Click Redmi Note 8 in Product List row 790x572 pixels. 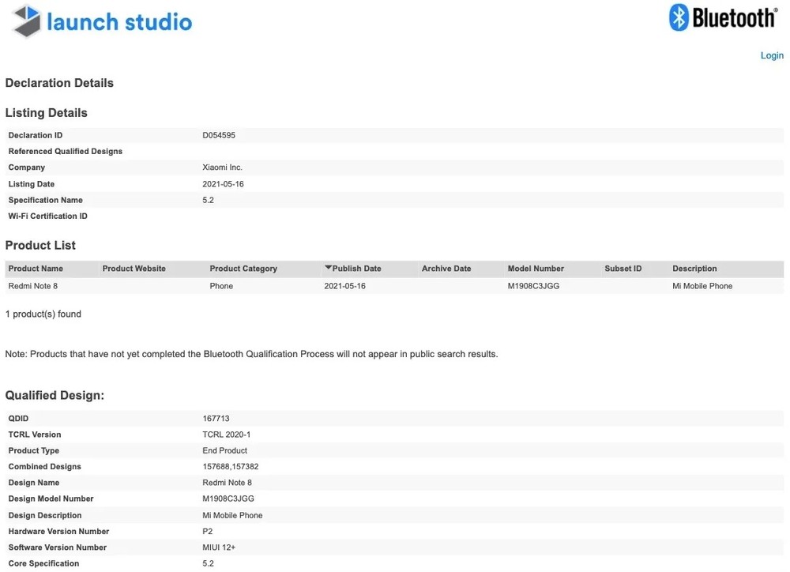pos(32,286)
